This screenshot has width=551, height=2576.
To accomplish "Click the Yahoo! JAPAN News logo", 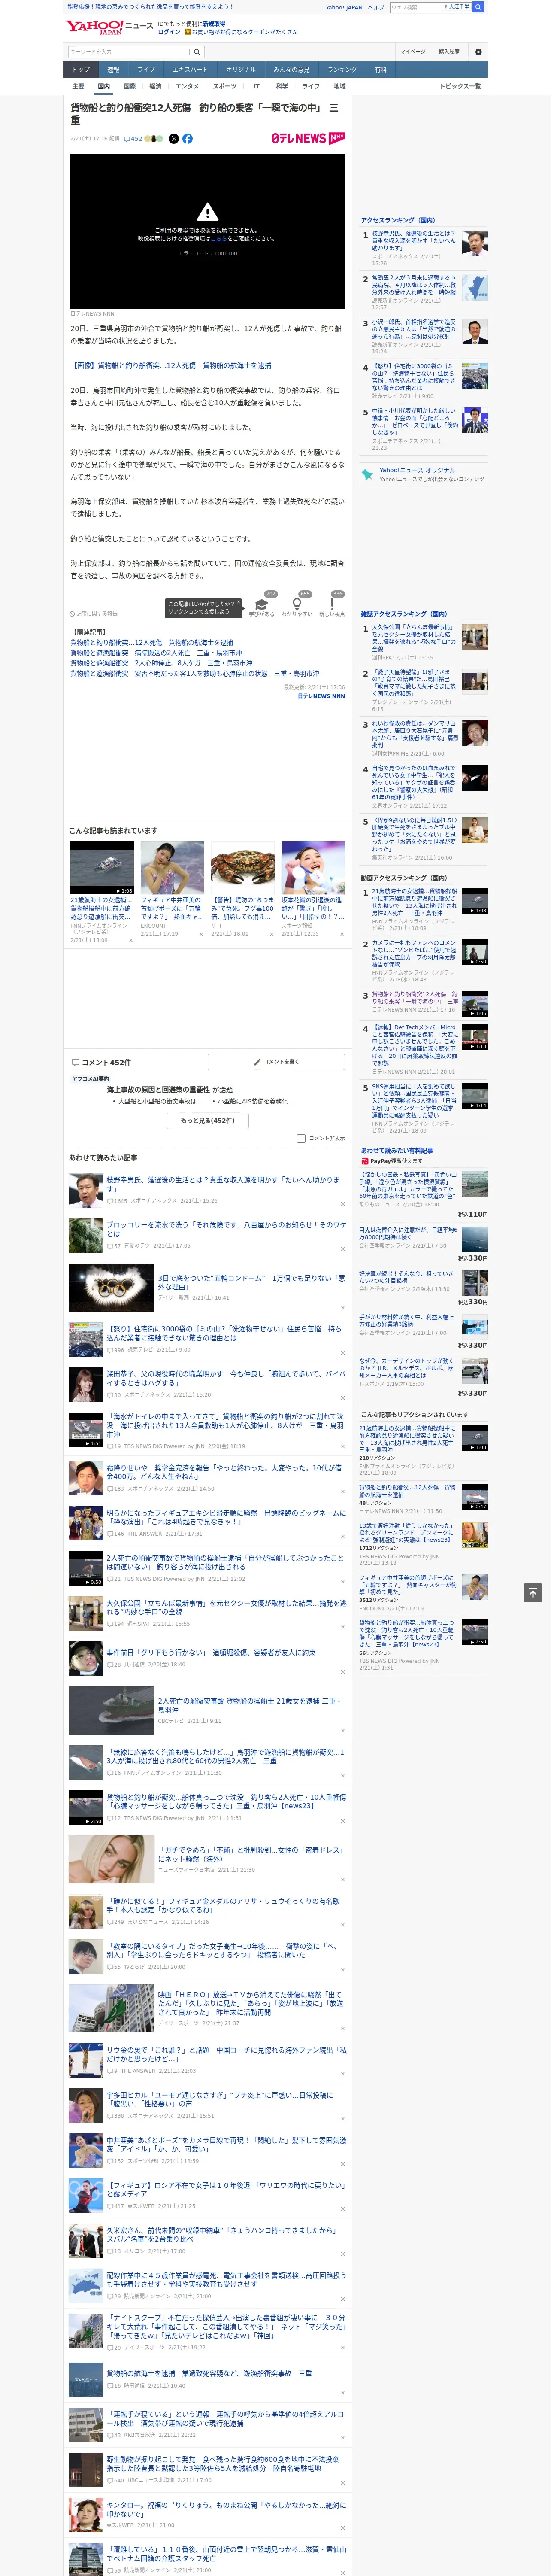I will 109,27.
